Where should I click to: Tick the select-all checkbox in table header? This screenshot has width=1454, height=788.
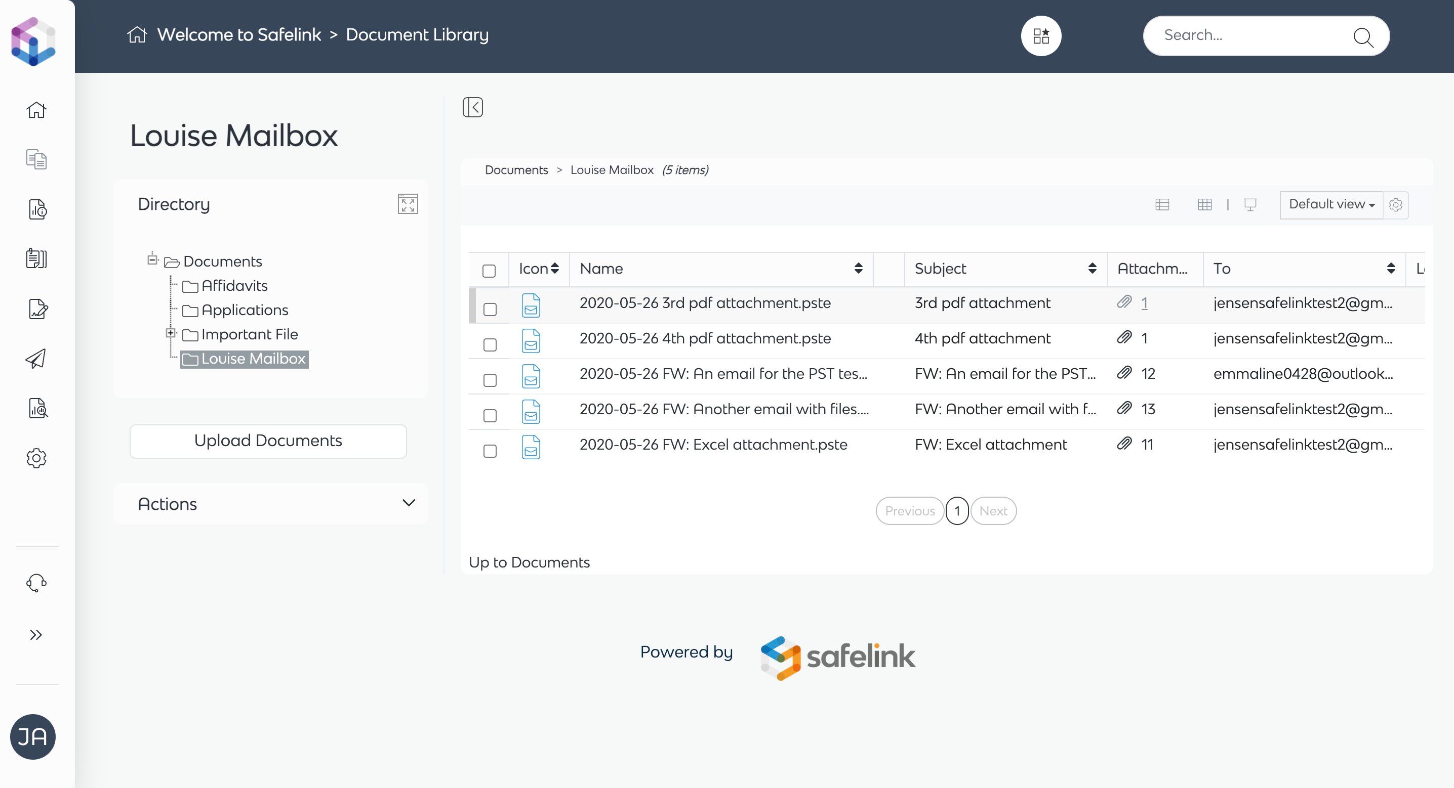(489, 271)
